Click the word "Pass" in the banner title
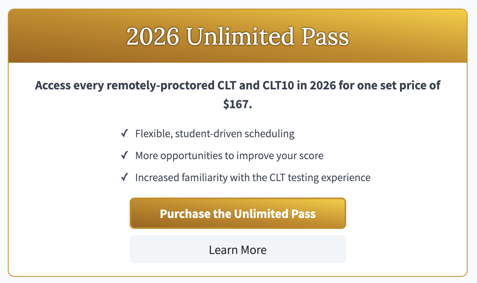This screenshot has height=283, width=477. point(329,36)
